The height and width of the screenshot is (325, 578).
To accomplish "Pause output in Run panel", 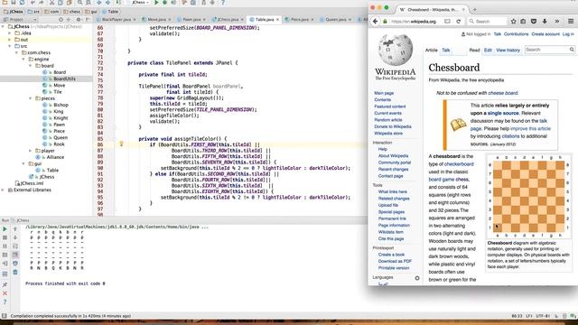I will 5,246.
